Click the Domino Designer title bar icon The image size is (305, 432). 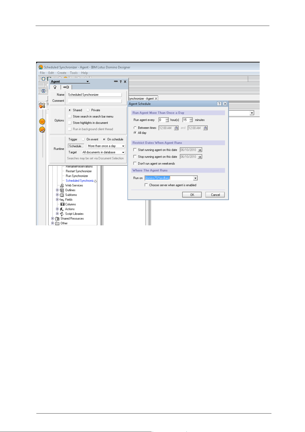[x=41, y=67]
